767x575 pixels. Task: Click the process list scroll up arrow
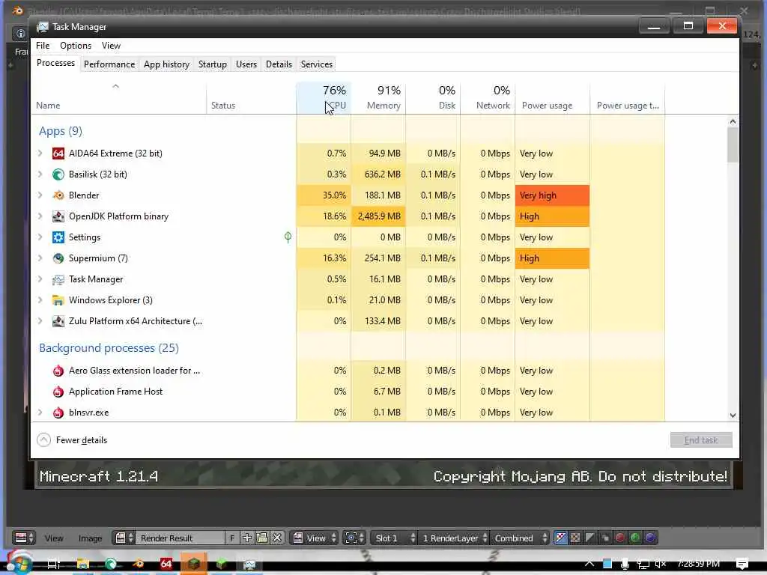click(733, 122)
